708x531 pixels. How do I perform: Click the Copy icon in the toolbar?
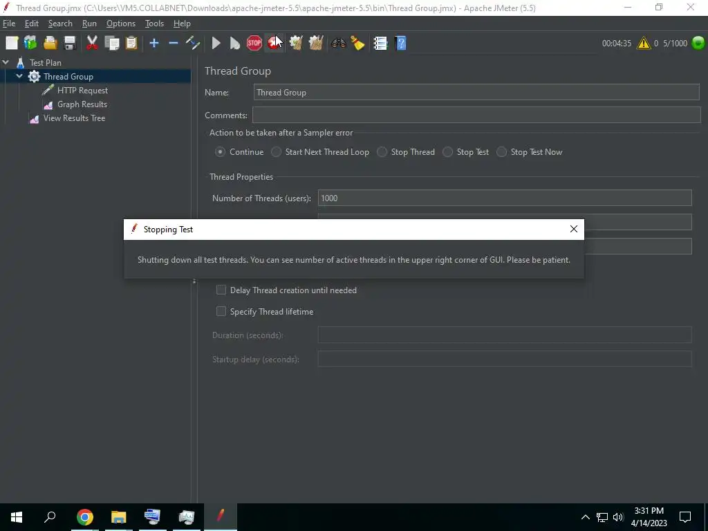(111, 43)
